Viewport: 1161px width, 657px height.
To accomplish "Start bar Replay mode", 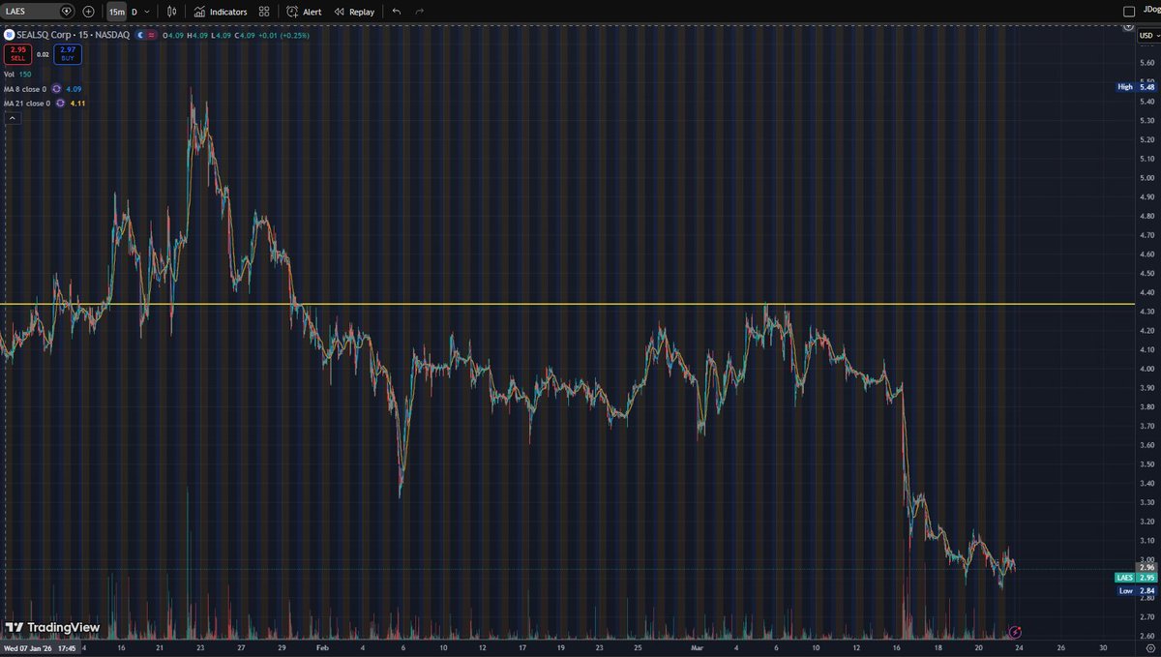I will tap(354, 12).
